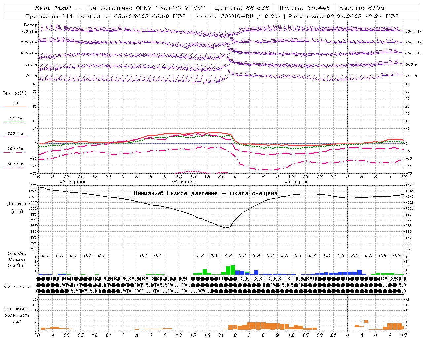Click the lowest point of pressure curve
Image resolution: width=423 pixels, height=338 pixels.
tap(226, 228)
